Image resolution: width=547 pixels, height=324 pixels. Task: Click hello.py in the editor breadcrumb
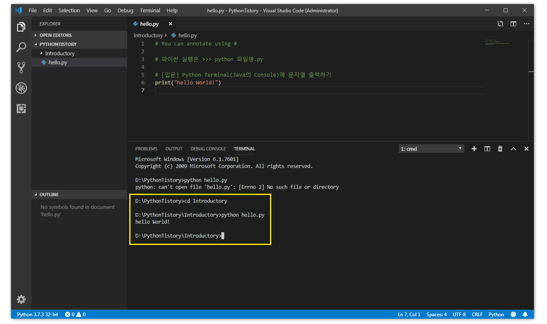point(187,36)
